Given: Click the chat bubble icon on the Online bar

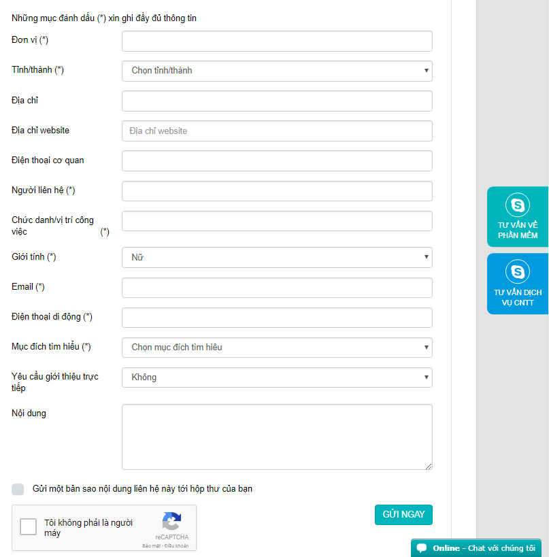Looking at the screenshot, I should point(422,547).
